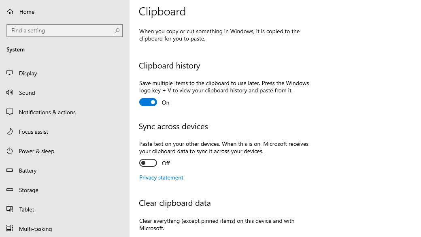This screenshot has height=237, width=421.
Task: Click the Sound sidebar entry label
Action: [27, 93]
